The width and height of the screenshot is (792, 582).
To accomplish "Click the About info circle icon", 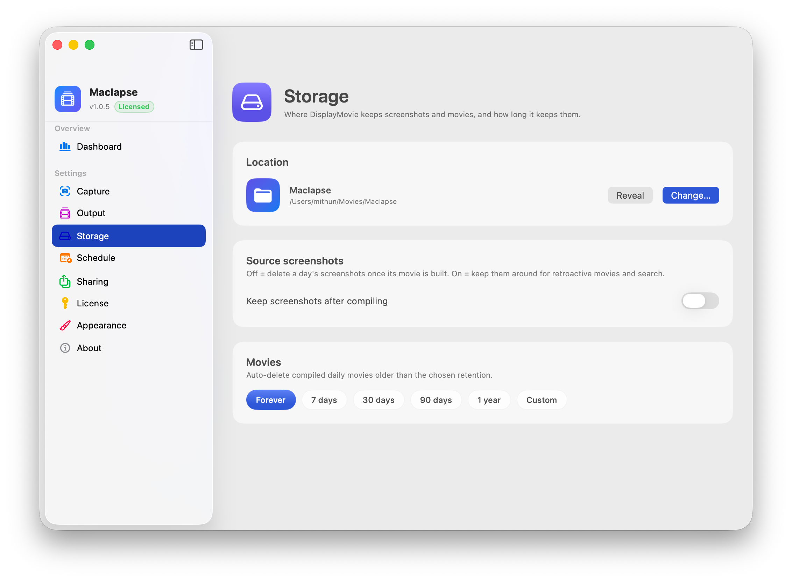I will [65, 348].
